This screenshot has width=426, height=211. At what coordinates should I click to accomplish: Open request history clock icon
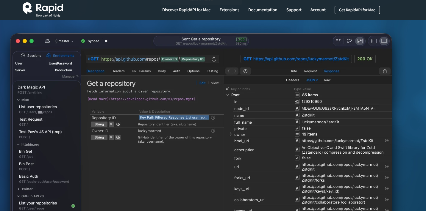coord(245,71)
